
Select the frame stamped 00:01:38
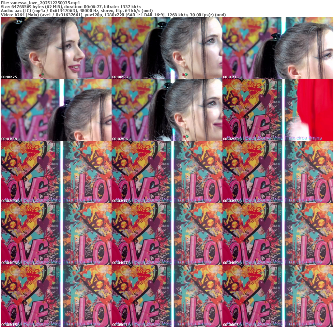56,110
